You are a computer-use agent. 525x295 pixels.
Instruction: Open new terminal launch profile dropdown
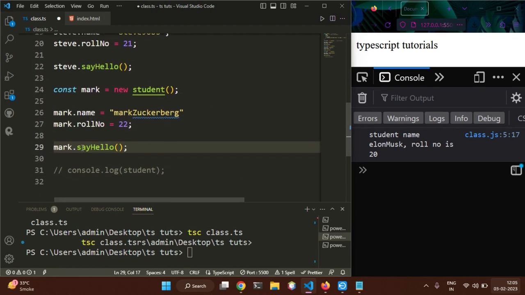314,209
